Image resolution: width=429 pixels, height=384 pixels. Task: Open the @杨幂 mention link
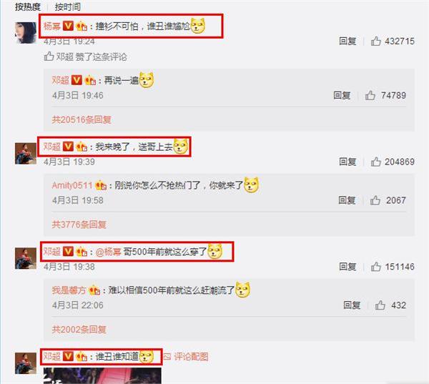[109, 252]
